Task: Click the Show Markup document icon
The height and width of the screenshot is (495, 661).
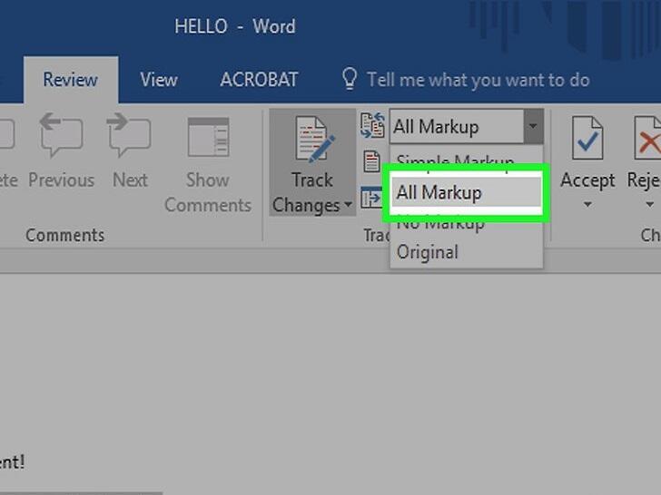Action: (371, 161)
